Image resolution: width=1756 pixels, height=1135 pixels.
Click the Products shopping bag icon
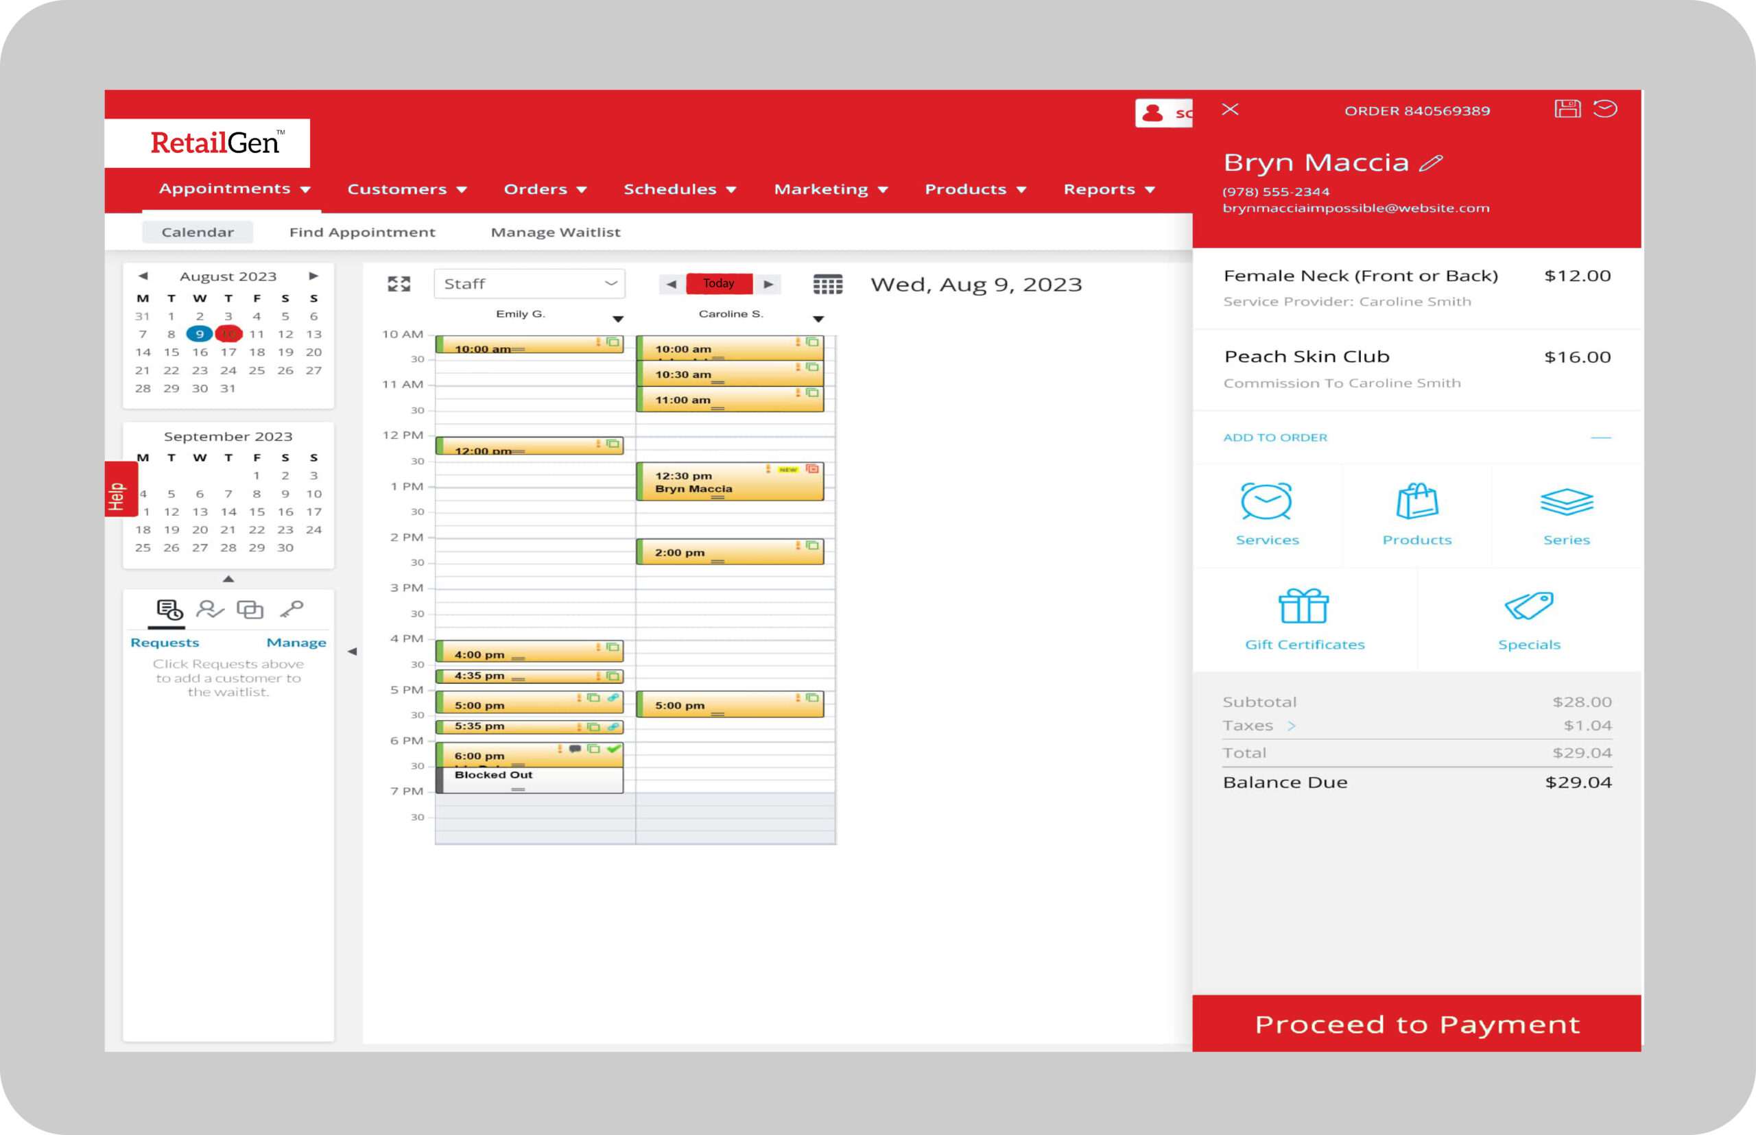[x=1416, y=503]
